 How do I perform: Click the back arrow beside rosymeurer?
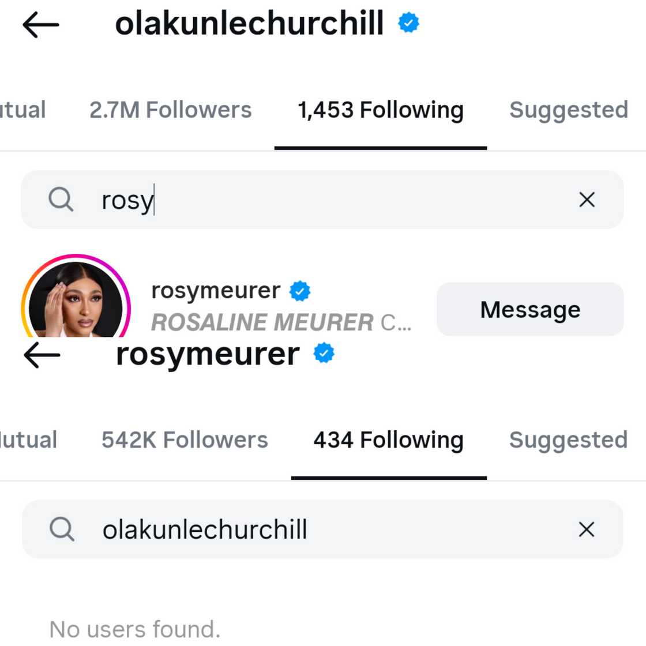40,354
